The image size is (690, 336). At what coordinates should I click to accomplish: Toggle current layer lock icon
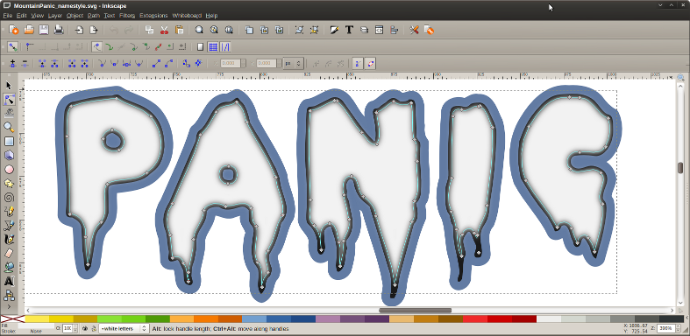(x=94, y=328)
